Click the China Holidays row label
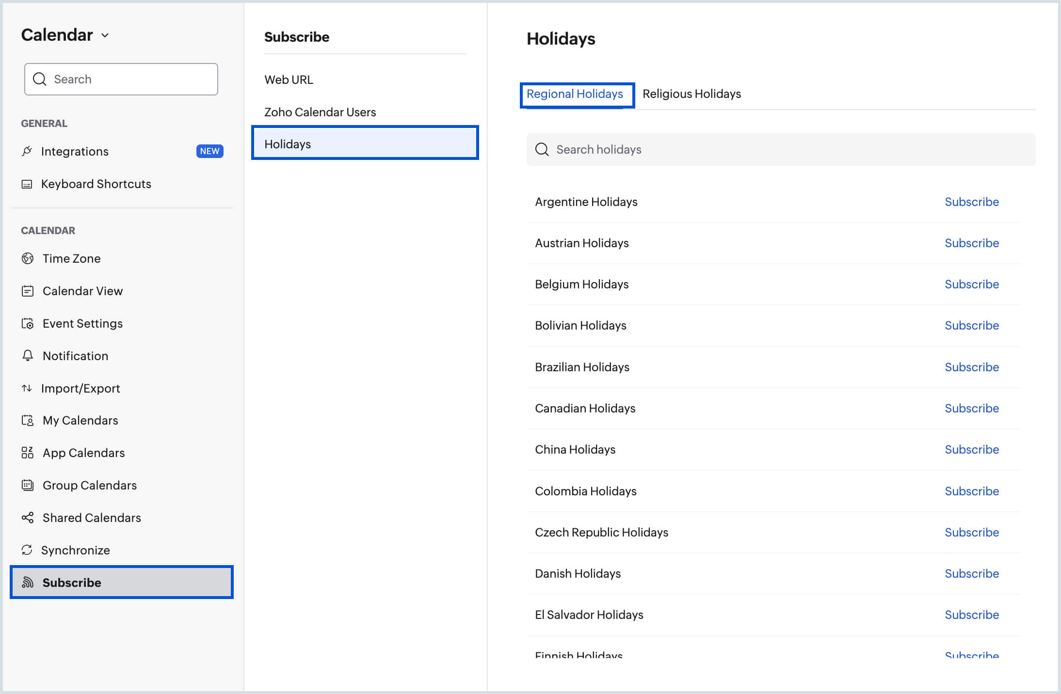This screenshot has height=694, width=1061. tap(575, 449)
